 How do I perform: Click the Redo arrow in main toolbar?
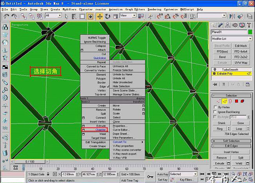[x=14, y=16]
